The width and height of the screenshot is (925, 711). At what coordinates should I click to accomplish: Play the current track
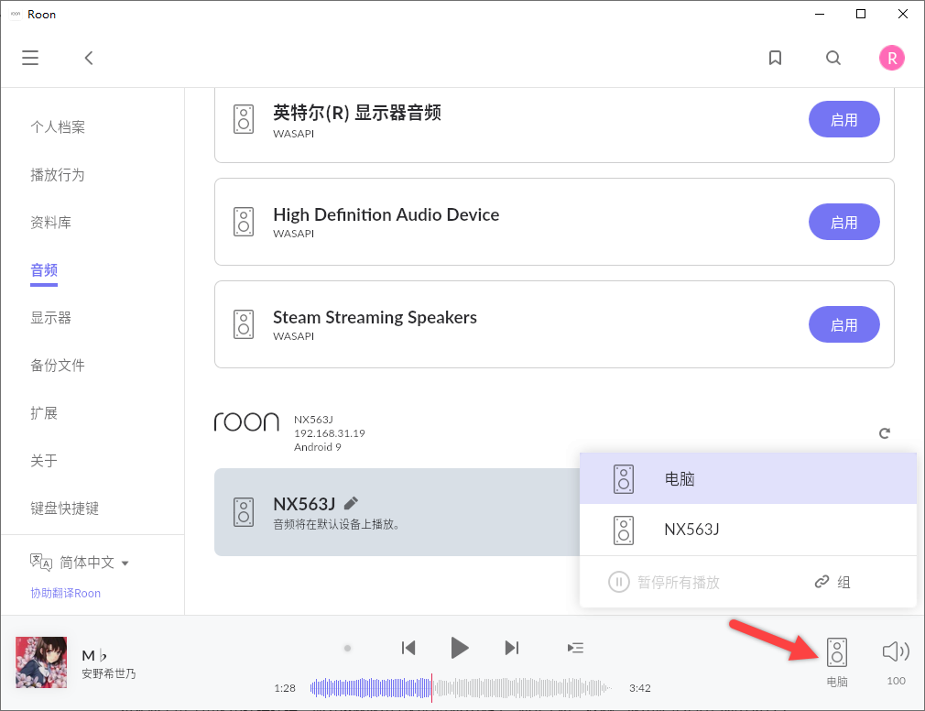[x=459, y=648]
